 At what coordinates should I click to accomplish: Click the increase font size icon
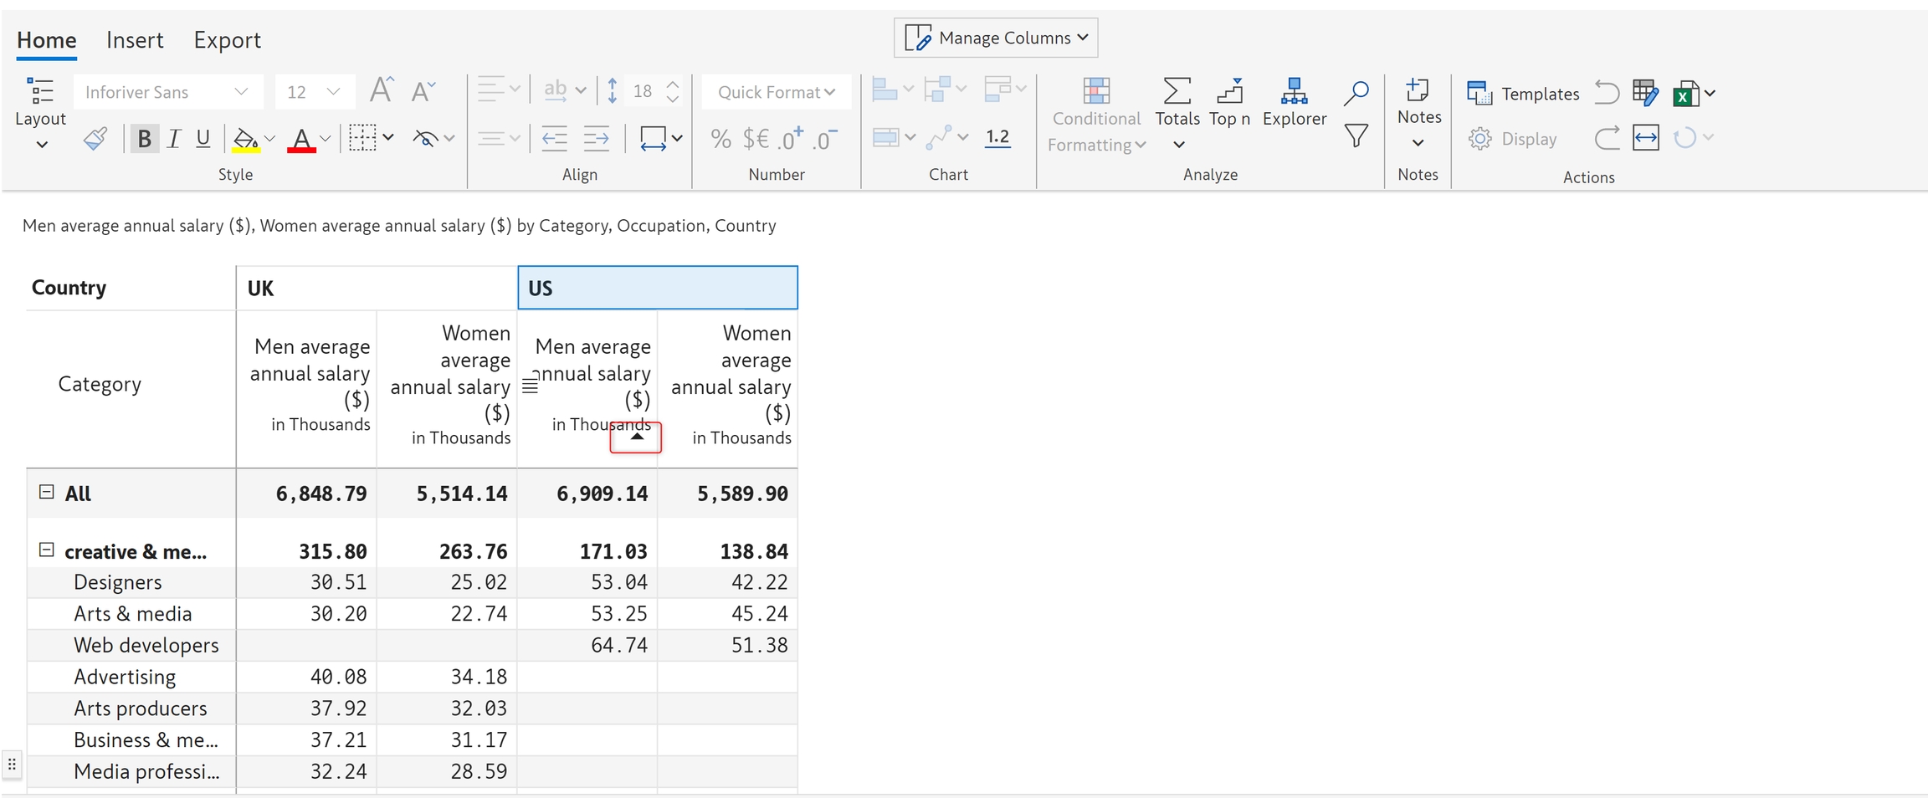382,90
